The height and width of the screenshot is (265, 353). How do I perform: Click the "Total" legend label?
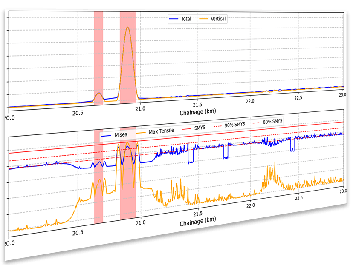tap(186, 19)
